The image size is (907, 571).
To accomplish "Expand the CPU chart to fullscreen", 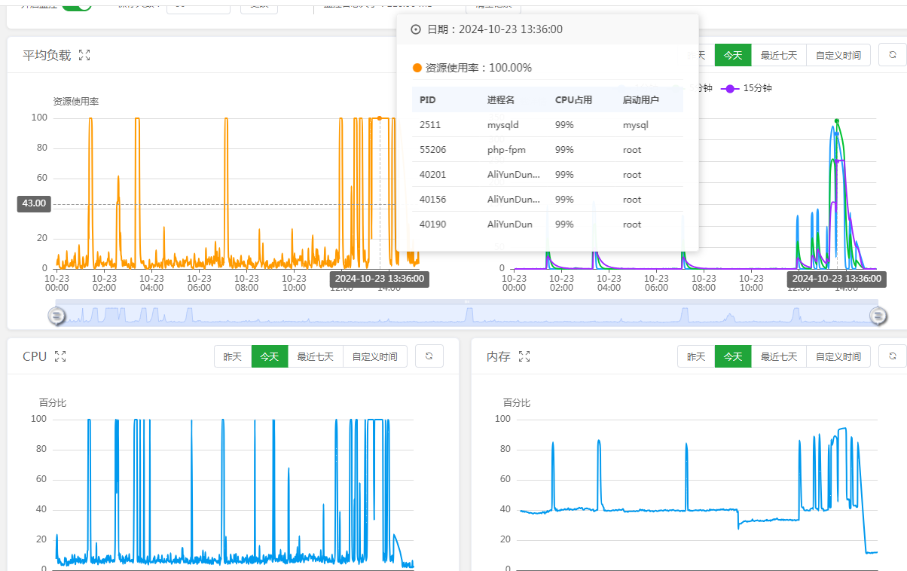I will point(60,356).
